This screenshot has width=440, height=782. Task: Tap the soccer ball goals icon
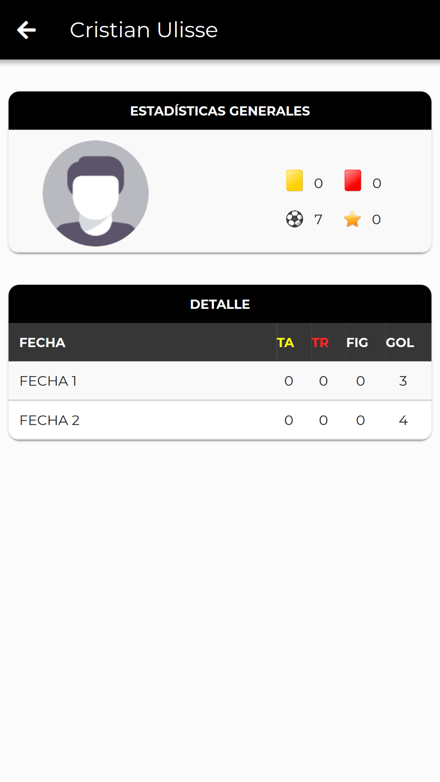tap(294, 219)
